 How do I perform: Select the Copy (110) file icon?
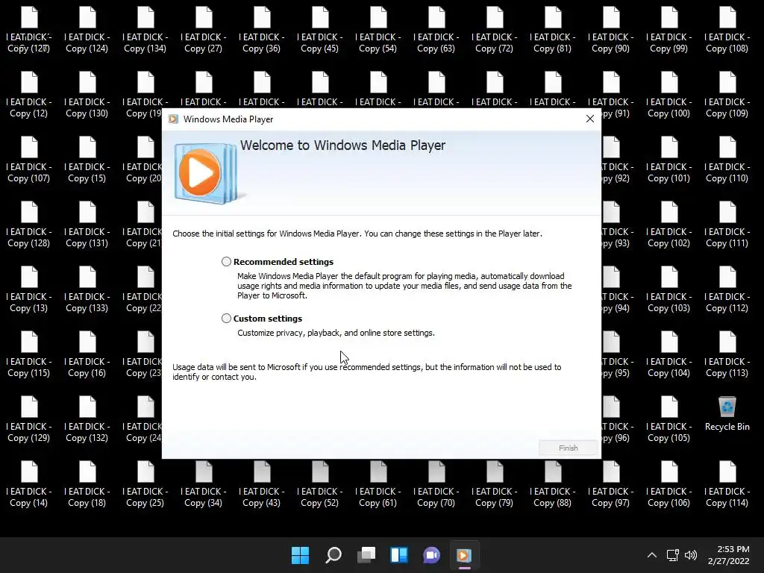tap(727, 160)
